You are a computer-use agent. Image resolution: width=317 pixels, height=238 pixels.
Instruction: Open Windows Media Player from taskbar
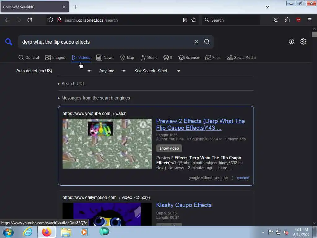coord(85,232)
